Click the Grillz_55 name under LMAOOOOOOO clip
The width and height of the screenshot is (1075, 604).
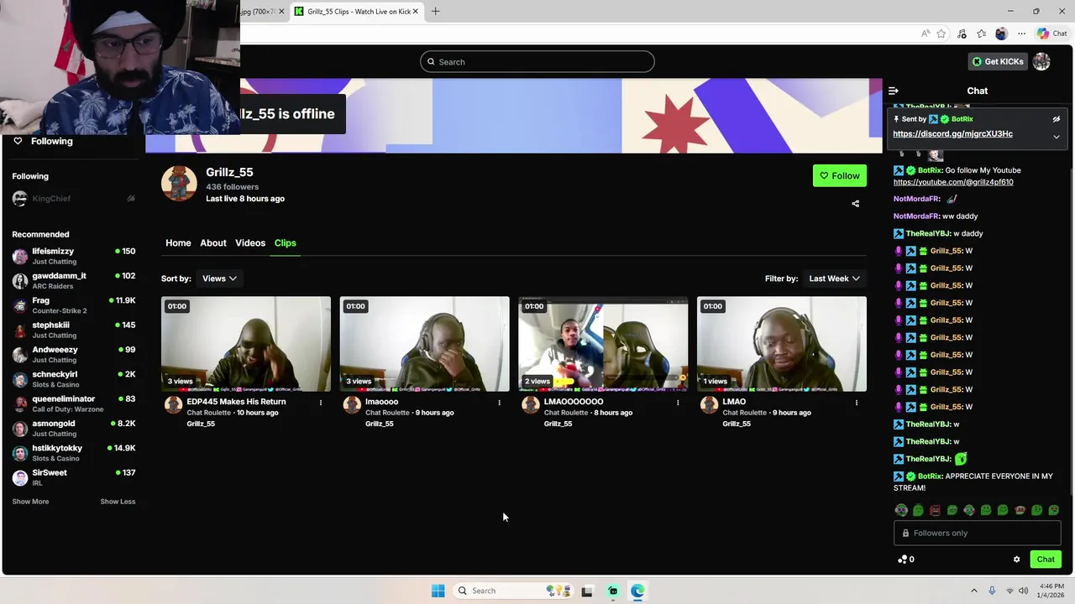click(x=558, y=424)
